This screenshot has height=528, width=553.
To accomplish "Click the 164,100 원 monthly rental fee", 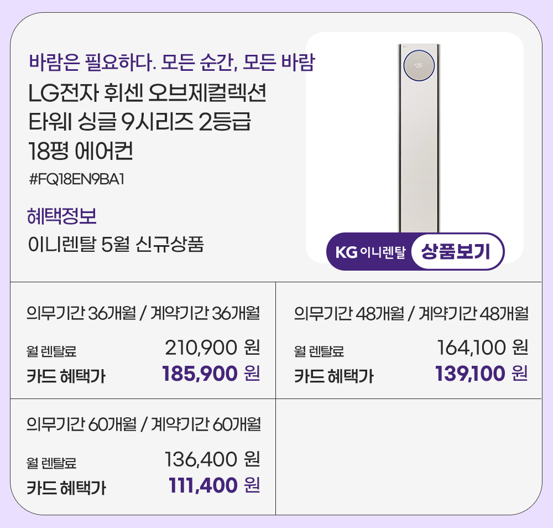I will [x=482, y=348].
